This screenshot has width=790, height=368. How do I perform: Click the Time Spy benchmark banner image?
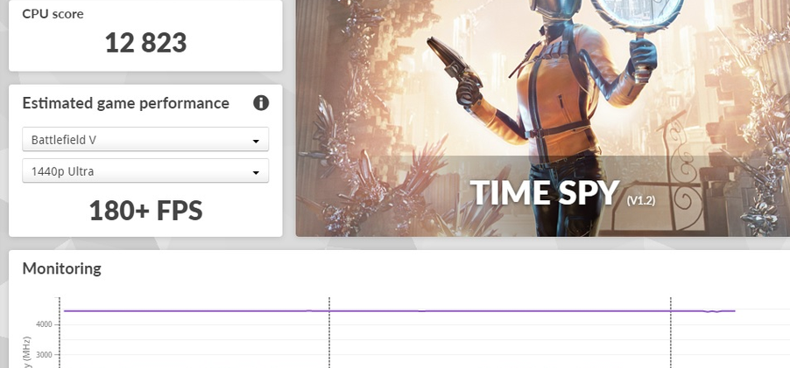click(x=543, y=118)
